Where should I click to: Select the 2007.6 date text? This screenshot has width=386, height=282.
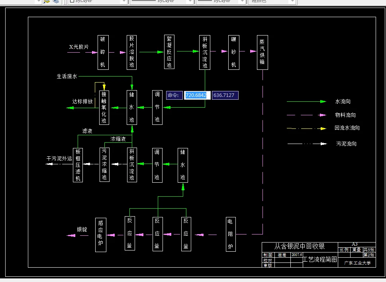click(x=297, y=254)
